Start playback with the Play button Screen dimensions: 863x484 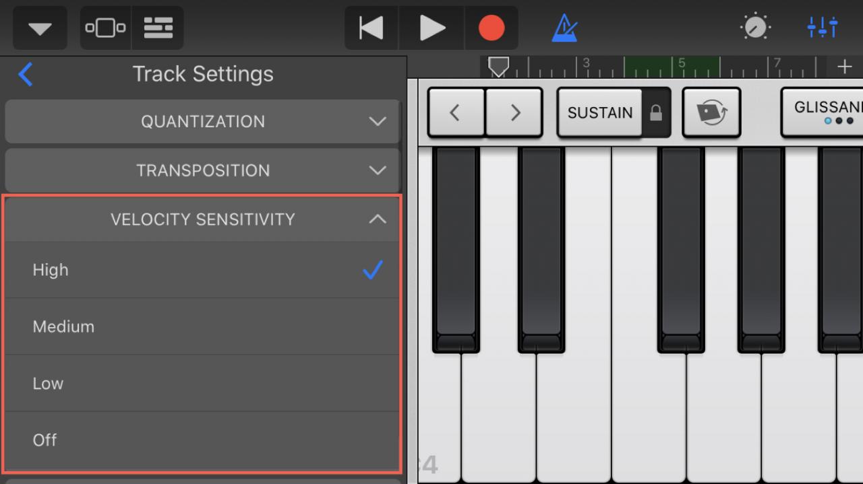click(x=431, y=28)
